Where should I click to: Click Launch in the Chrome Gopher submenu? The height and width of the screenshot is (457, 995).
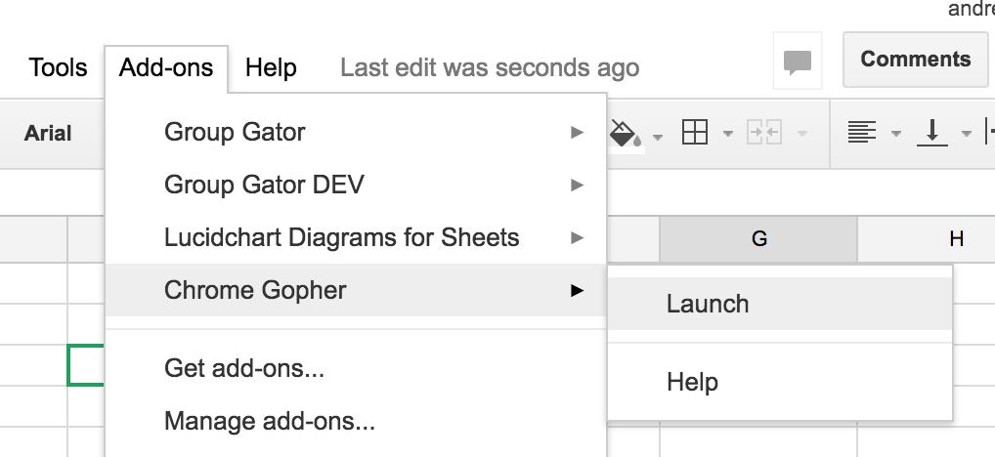708,304
